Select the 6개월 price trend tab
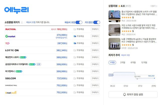The width and height of the screenshot is (160, 105). 133,62
